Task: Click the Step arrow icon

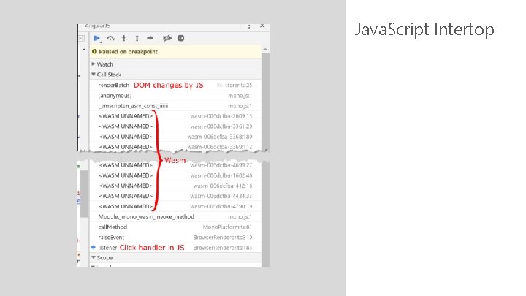Action: click(x=150, y=38)
